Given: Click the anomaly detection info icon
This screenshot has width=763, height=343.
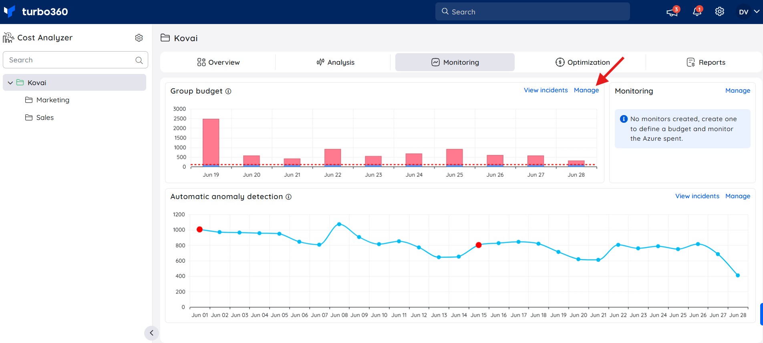Looking at the screenshot, I should (288, 197).
